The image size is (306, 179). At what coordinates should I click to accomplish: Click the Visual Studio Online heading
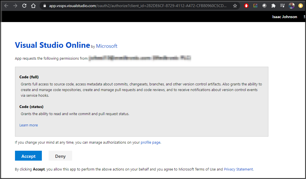point(53,45)
